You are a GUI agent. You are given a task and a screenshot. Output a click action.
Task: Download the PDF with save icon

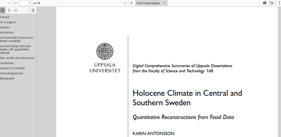pos(271,3)
